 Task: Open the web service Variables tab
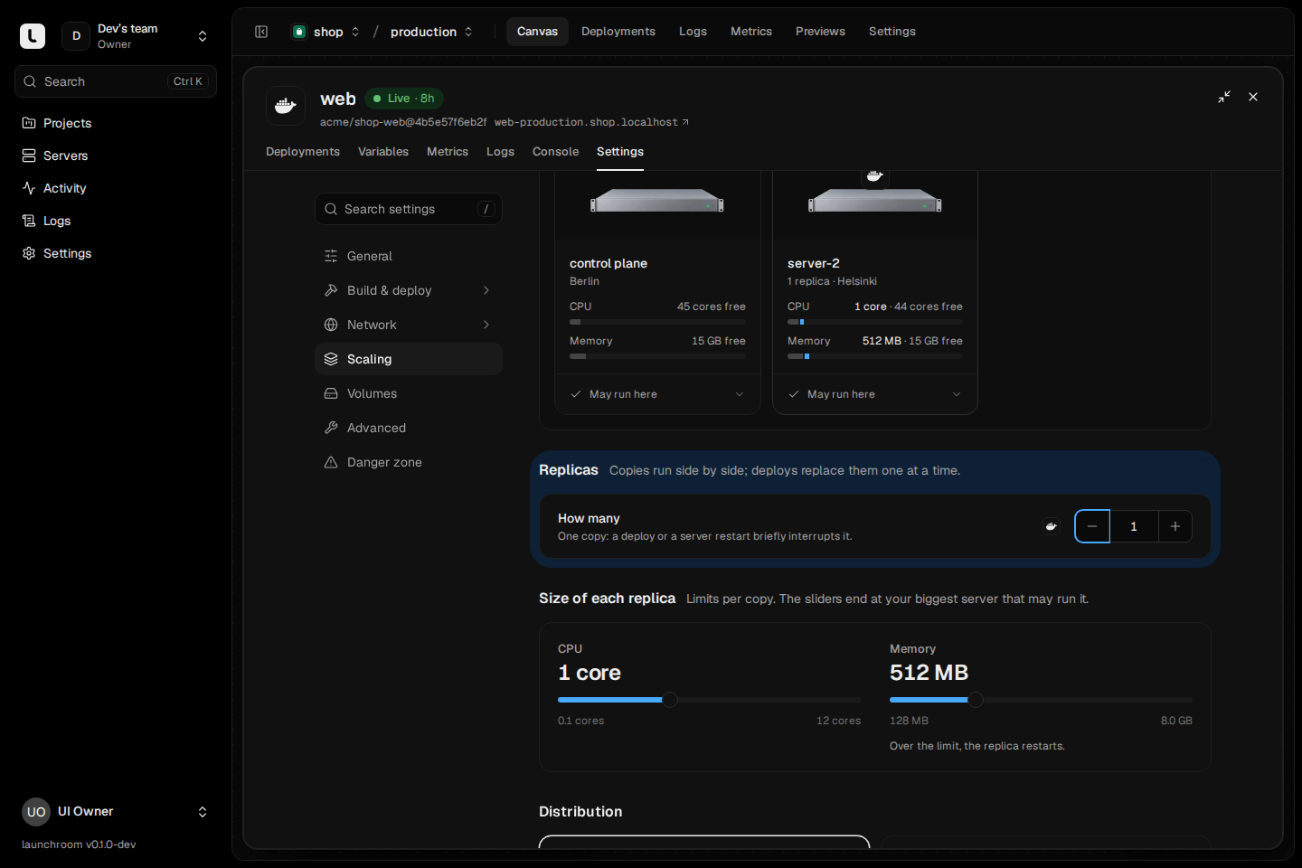(383, 152)
